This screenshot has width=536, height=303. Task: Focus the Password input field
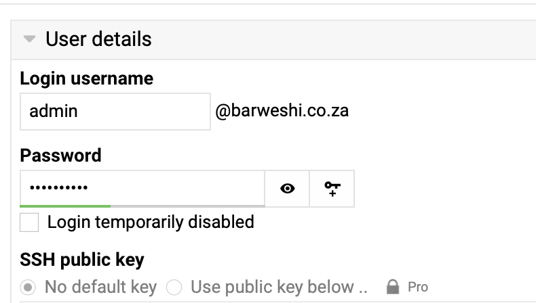pos(142,187)
